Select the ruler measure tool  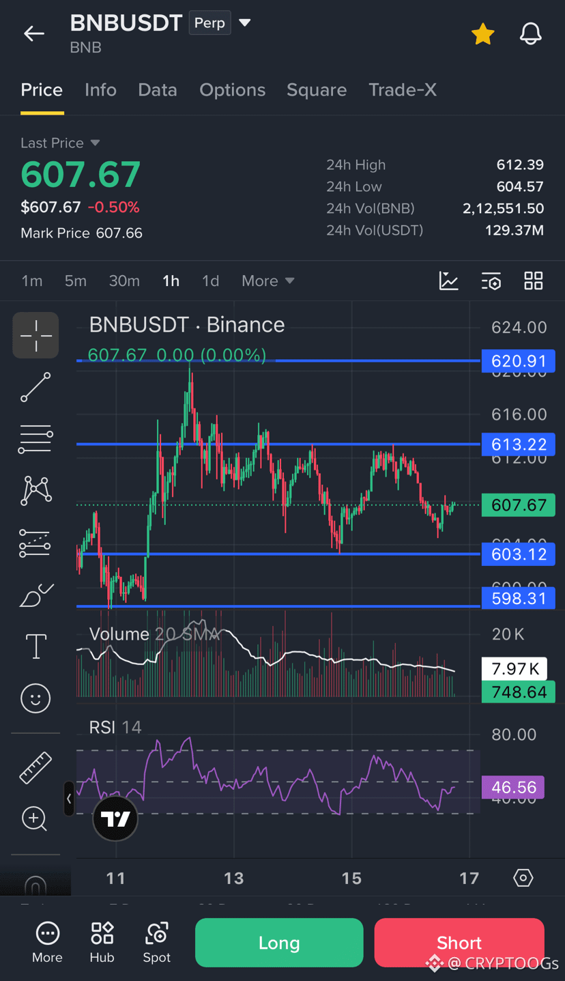(35, 767)
